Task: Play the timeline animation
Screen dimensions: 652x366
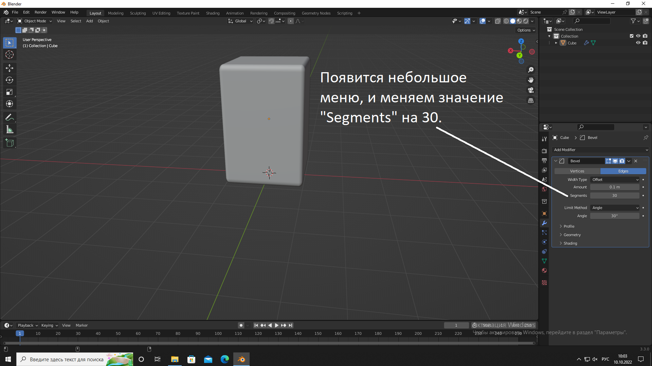Action: tap(277, 325)
